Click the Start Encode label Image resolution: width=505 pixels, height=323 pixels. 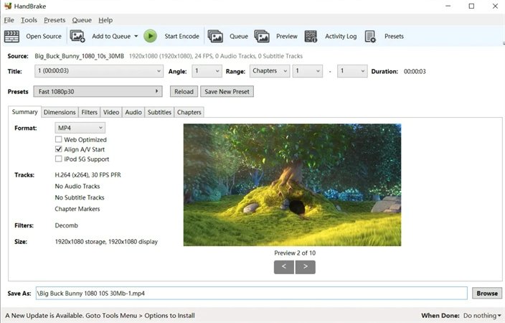(x=181, y=37)
